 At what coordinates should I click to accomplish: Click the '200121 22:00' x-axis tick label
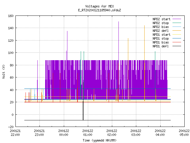15,133
